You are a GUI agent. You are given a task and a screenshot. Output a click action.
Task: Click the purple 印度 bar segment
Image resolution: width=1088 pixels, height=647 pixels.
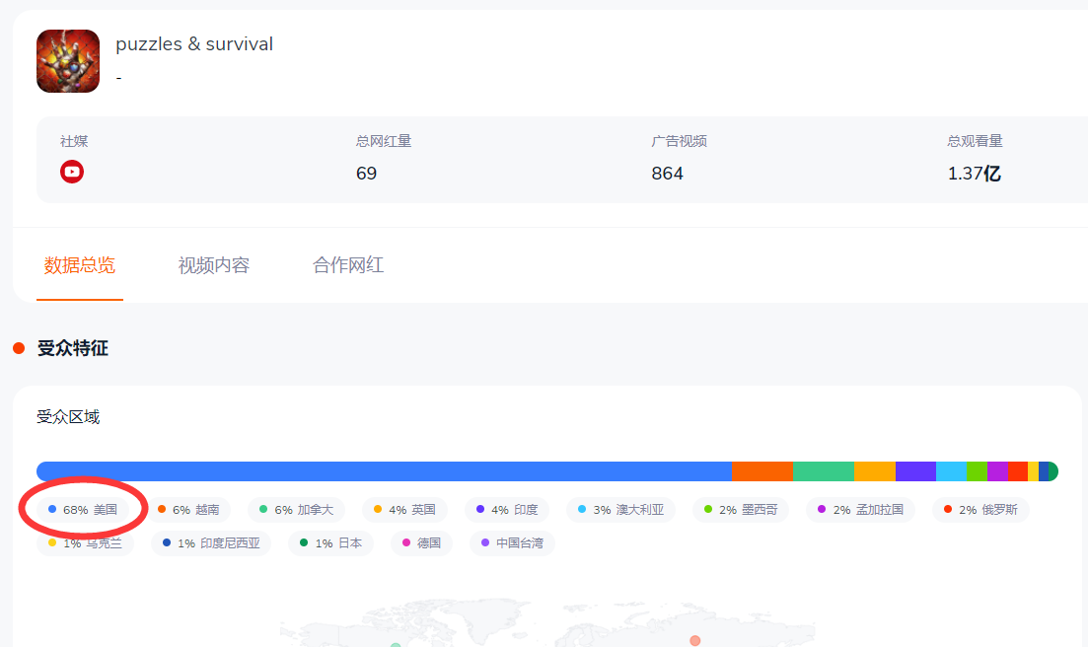916,471
